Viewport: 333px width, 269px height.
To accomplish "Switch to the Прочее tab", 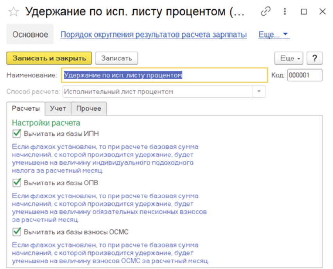I will pos(89,108).
